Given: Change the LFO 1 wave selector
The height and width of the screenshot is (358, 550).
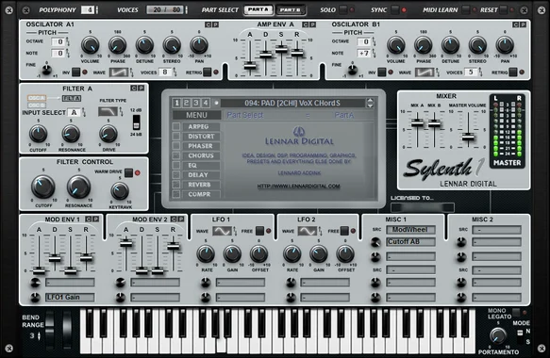Looking at the screenshot, I should click(x=223, y=231).
